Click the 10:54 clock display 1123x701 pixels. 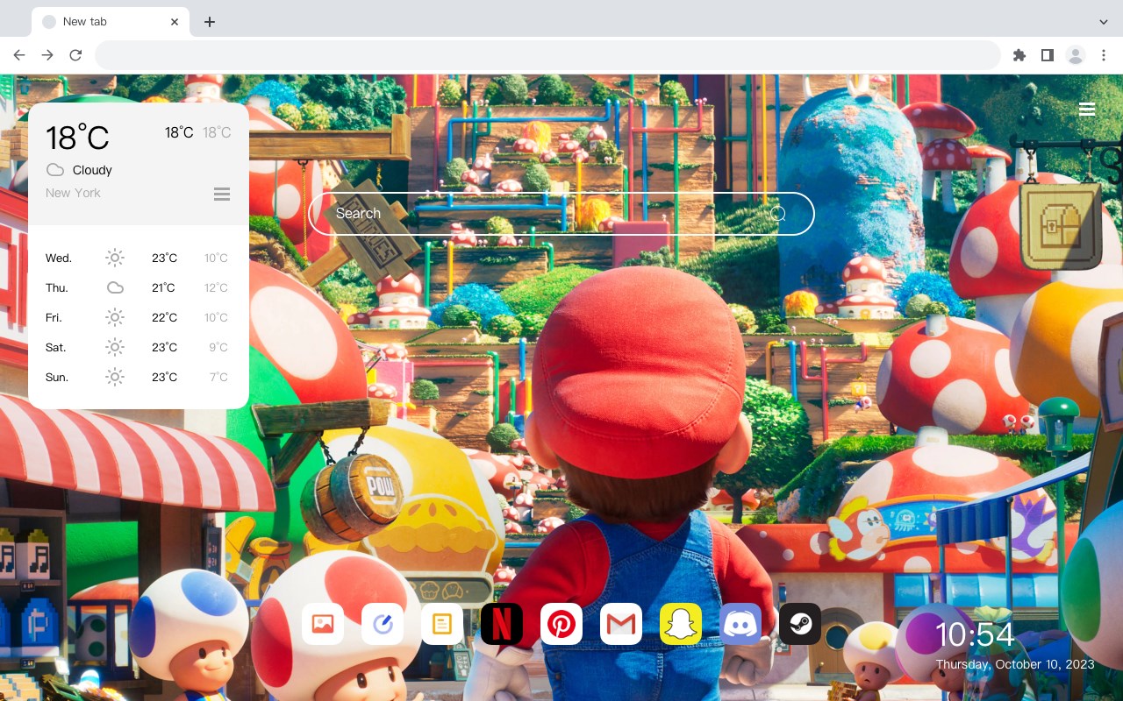[x=975, y=634]
